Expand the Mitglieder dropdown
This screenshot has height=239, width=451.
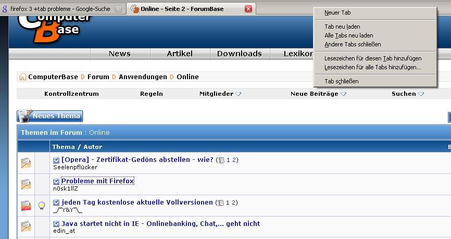coord(239,94)
